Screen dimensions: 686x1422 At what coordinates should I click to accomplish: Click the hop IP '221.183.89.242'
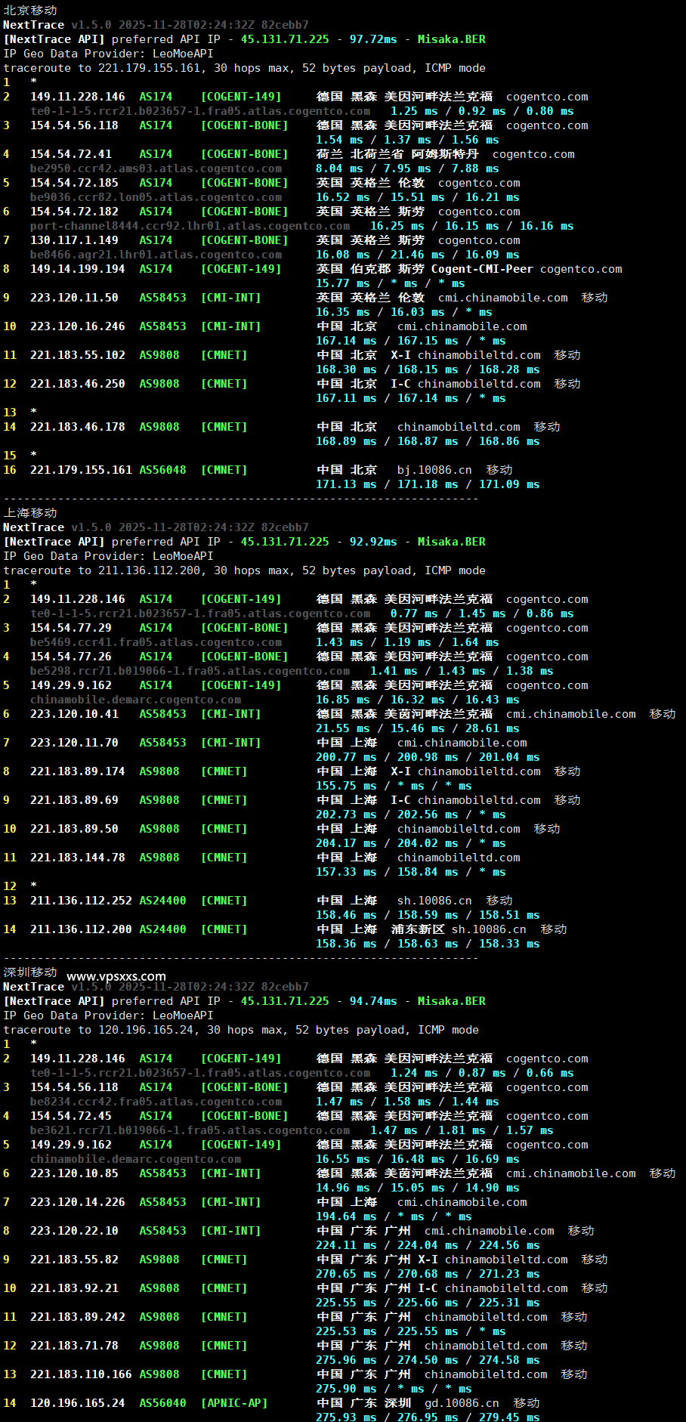tap(78, 1317)
